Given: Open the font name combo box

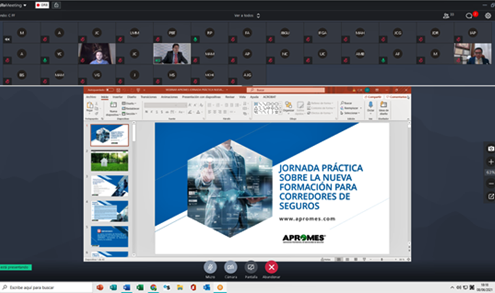Looking at the screenshot, I should coord(165,105).
